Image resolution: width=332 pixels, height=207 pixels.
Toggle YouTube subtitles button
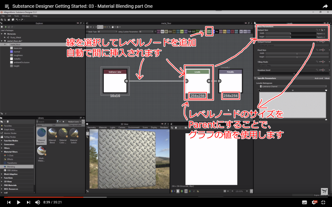point(304,202)
